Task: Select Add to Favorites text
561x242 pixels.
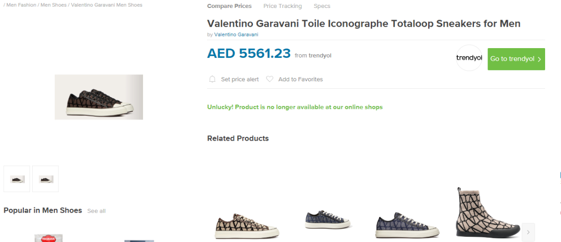Action: click(x=301, y=79)
